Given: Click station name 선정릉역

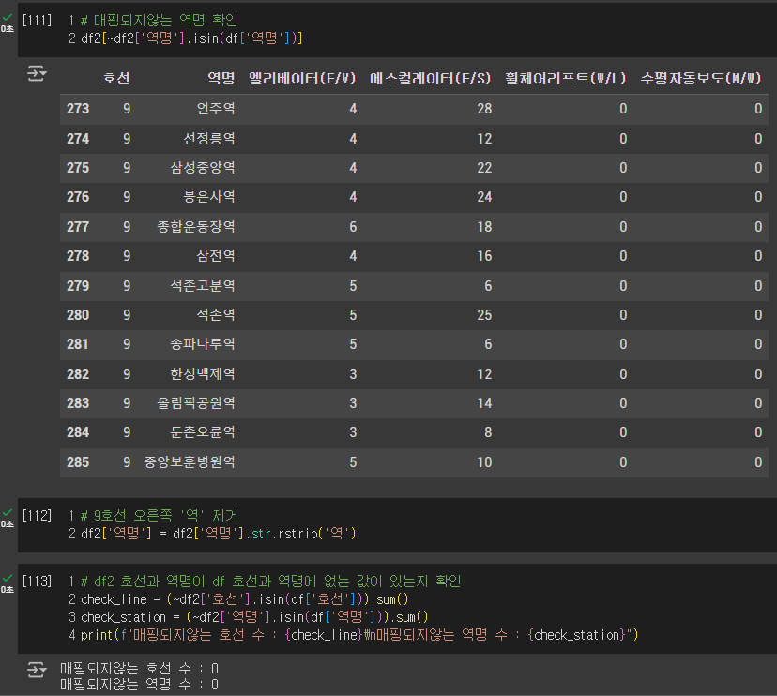Looking at the screenshot, I should [209, 139].
